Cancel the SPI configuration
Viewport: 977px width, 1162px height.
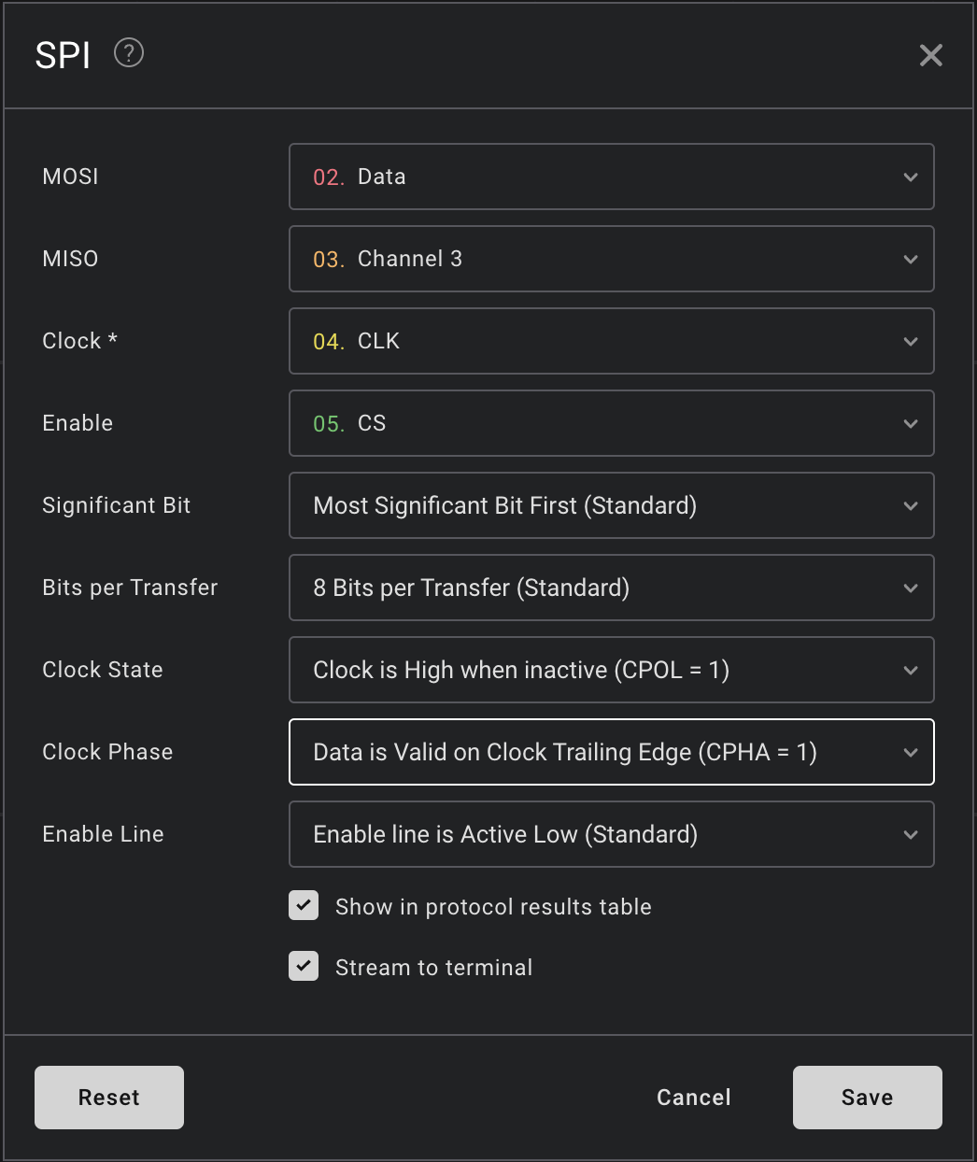click(693, 1097)
